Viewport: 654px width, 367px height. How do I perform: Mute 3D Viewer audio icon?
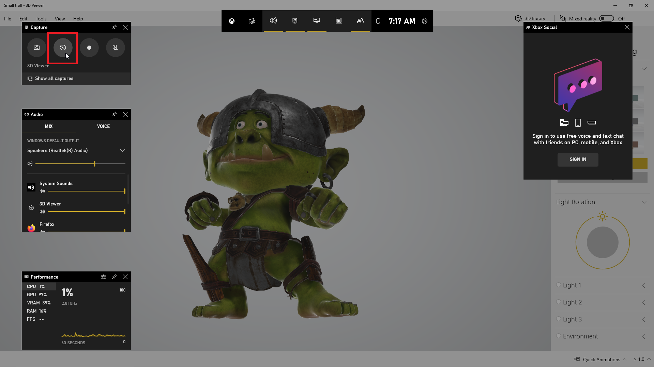pyautogui.click(x=42, y=212)
